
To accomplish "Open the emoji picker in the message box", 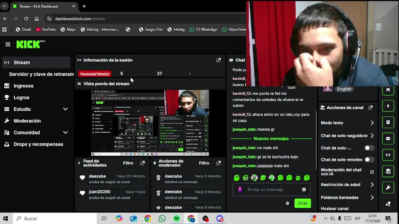I will point(304,189).
